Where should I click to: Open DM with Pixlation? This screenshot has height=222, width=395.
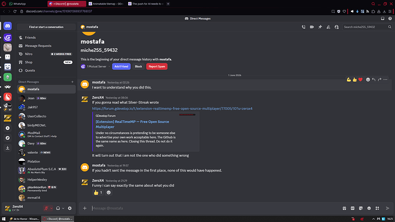pyautogui.click(x=46, y=161)
